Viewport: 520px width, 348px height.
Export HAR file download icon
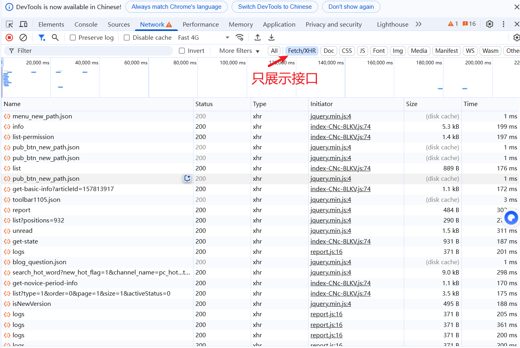tap(271, 38)
